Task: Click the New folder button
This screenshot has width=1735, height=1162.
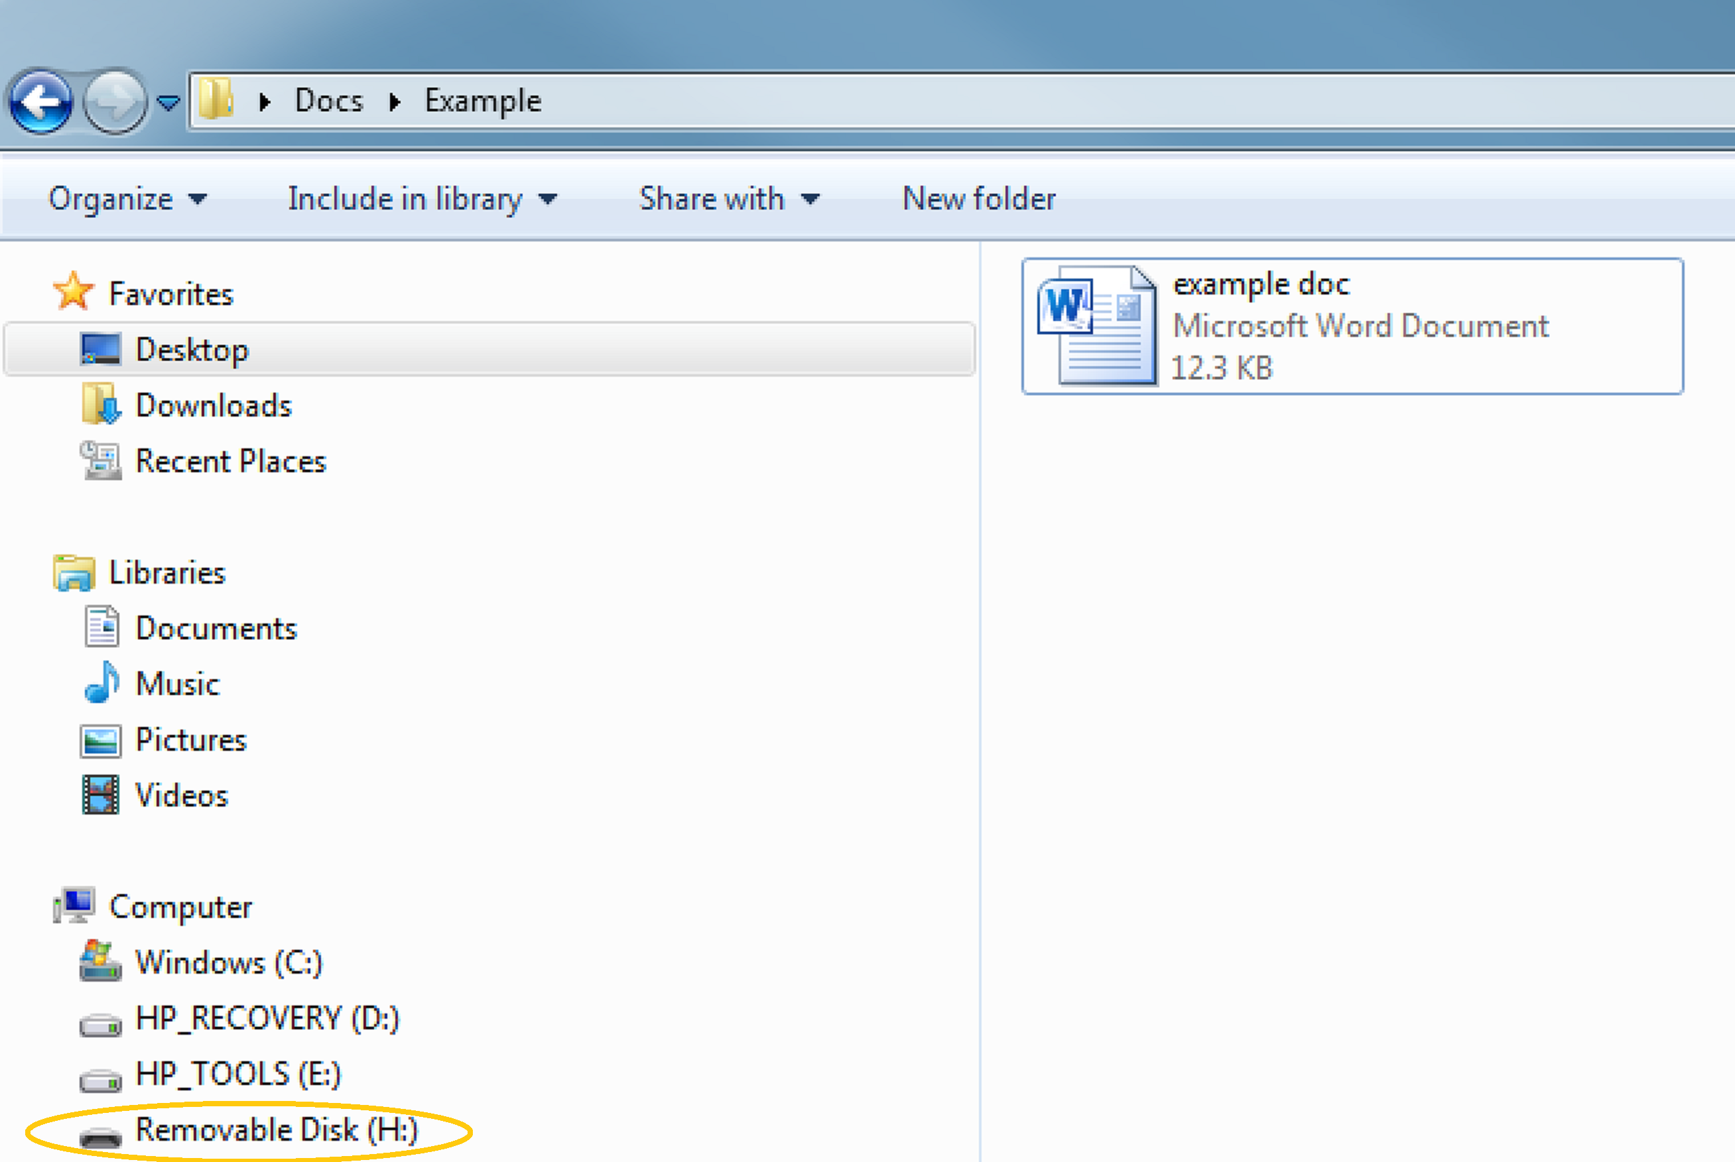Action: click(979, 198)
